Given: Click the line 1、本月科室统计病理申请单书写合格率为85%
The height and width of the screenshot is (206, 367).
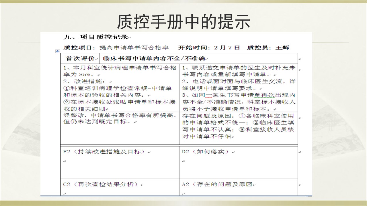Looking at the screenshot, I should point(120,71).
